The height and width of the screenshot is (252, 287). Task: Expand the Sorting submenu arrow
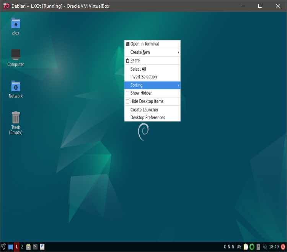(178, 85)
